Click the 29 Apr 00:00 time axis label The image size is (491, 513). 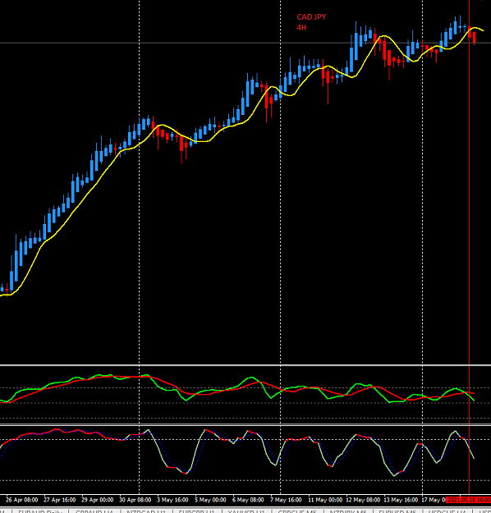97,500
